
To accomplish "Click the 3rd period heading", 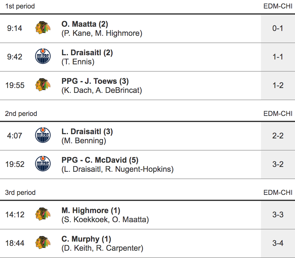I will click(x=20, y=192).
